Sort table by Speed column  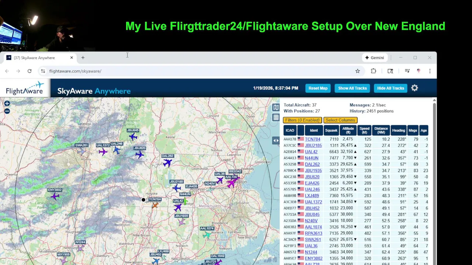[364, 130]
